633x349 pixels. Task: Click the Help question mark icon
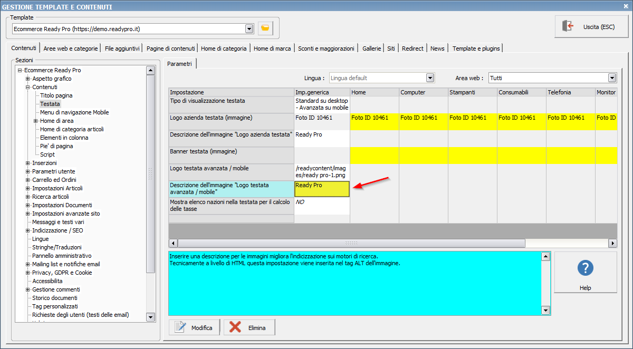point(585,268)
